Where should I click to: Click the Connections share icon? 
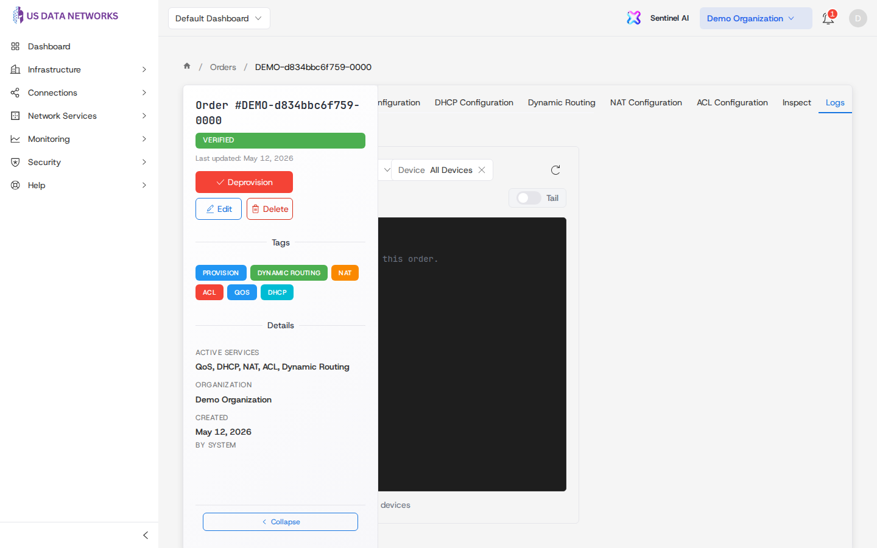pos(15,93)
